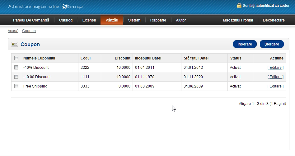Go to Panoul De Comandă
The height and width of the screenshot is (156, 295).
point(31,20)
